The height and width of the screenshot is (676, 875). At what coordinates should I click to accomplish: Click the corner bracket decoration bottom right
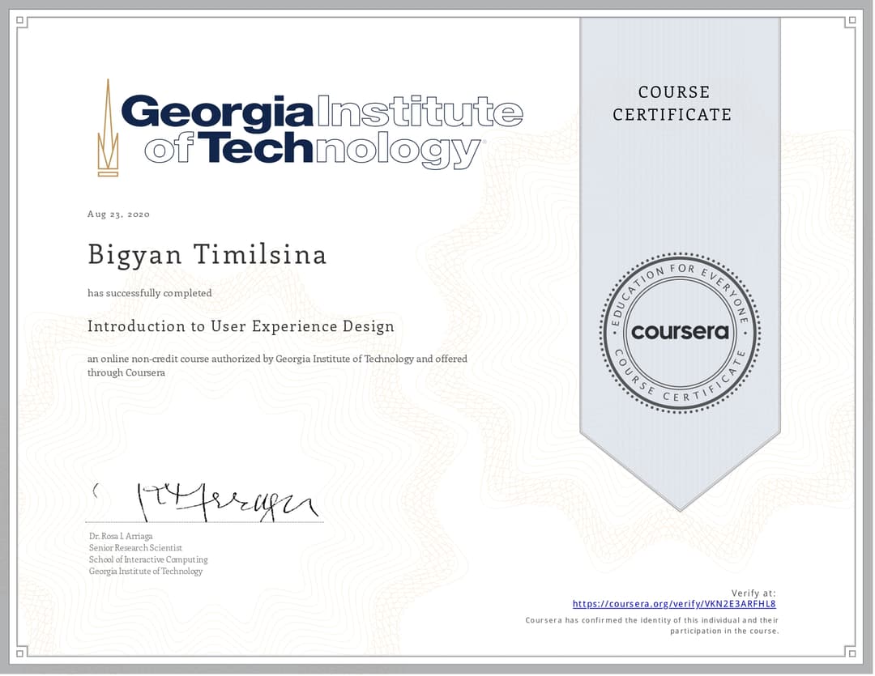tap(853, 653)
